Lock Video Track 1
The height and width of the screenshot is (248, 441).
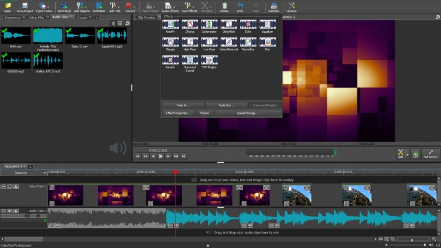(x=16, y=187)
